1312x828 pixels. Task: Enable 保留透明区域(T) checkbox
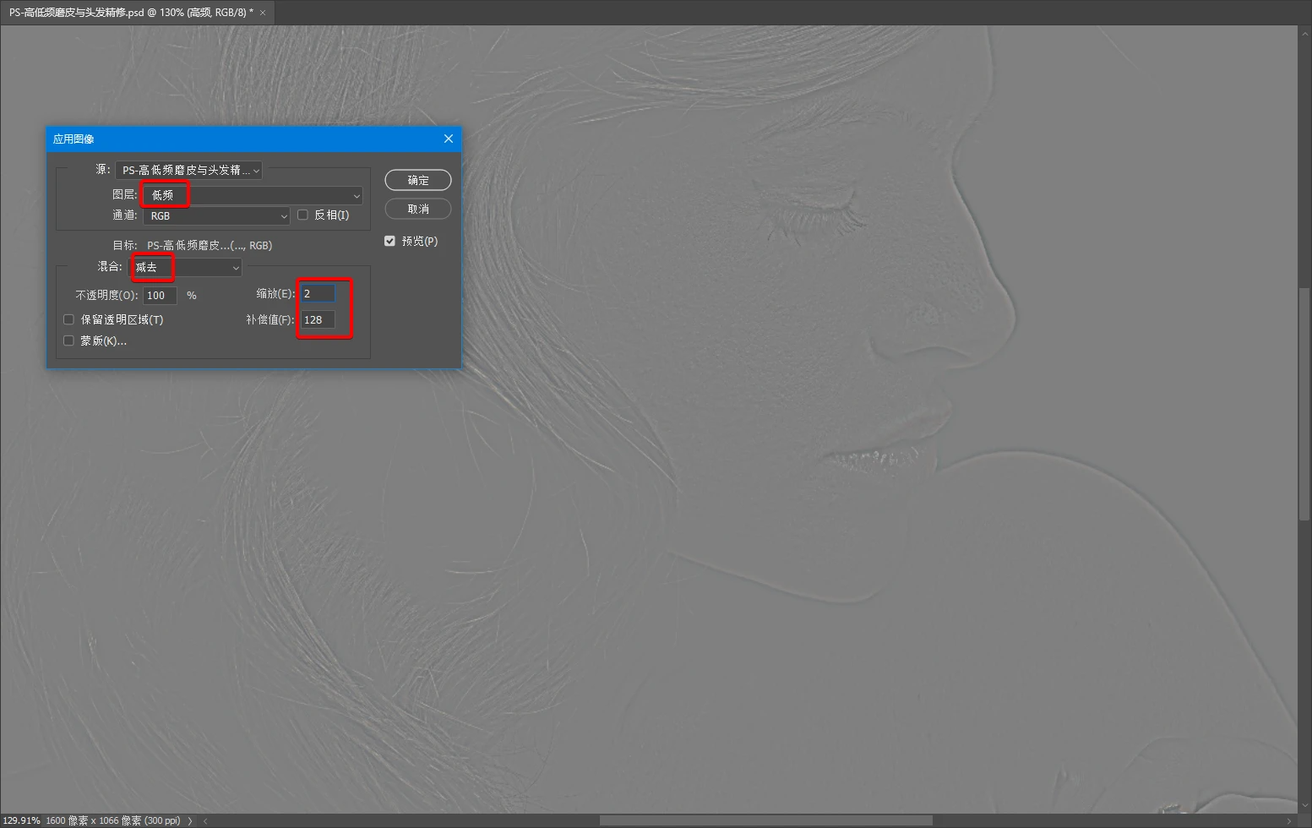coord(69,319)
